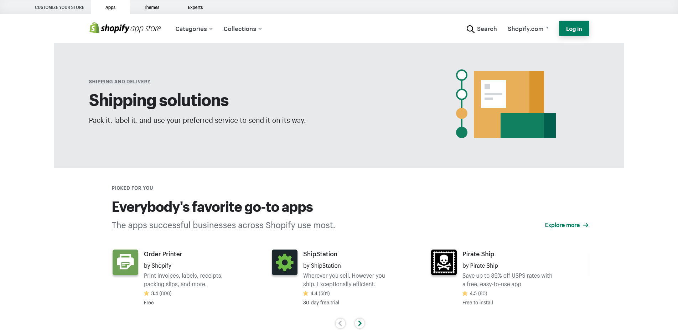This screenshot has height=330, width=678.
Task: Click the search magnifying glass icon
Action: [x=470, y=29]
